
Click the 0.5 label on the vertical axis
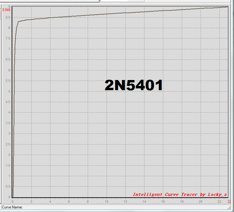point(8,186)
